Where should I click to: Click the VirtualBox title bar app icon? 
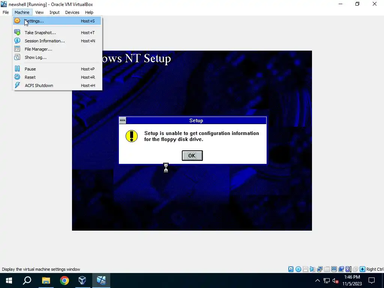coord(4,4)
